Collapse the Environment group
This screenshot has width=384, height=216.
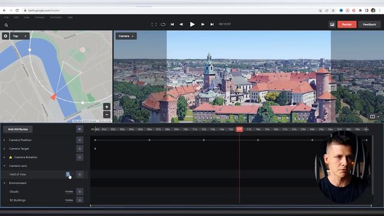coord(4,183)
